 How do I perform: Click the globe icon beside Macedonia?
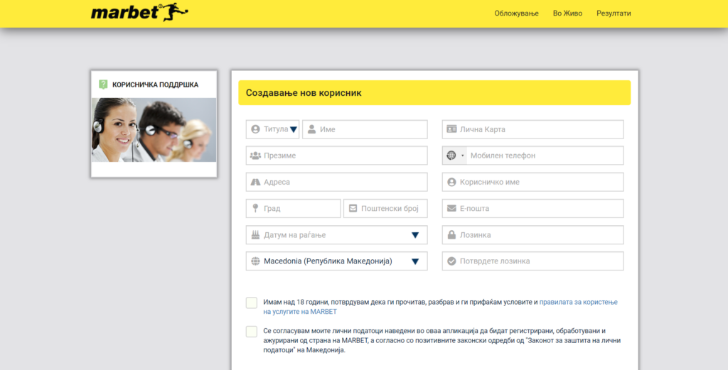pyautogui.click(x=255, y=261)
